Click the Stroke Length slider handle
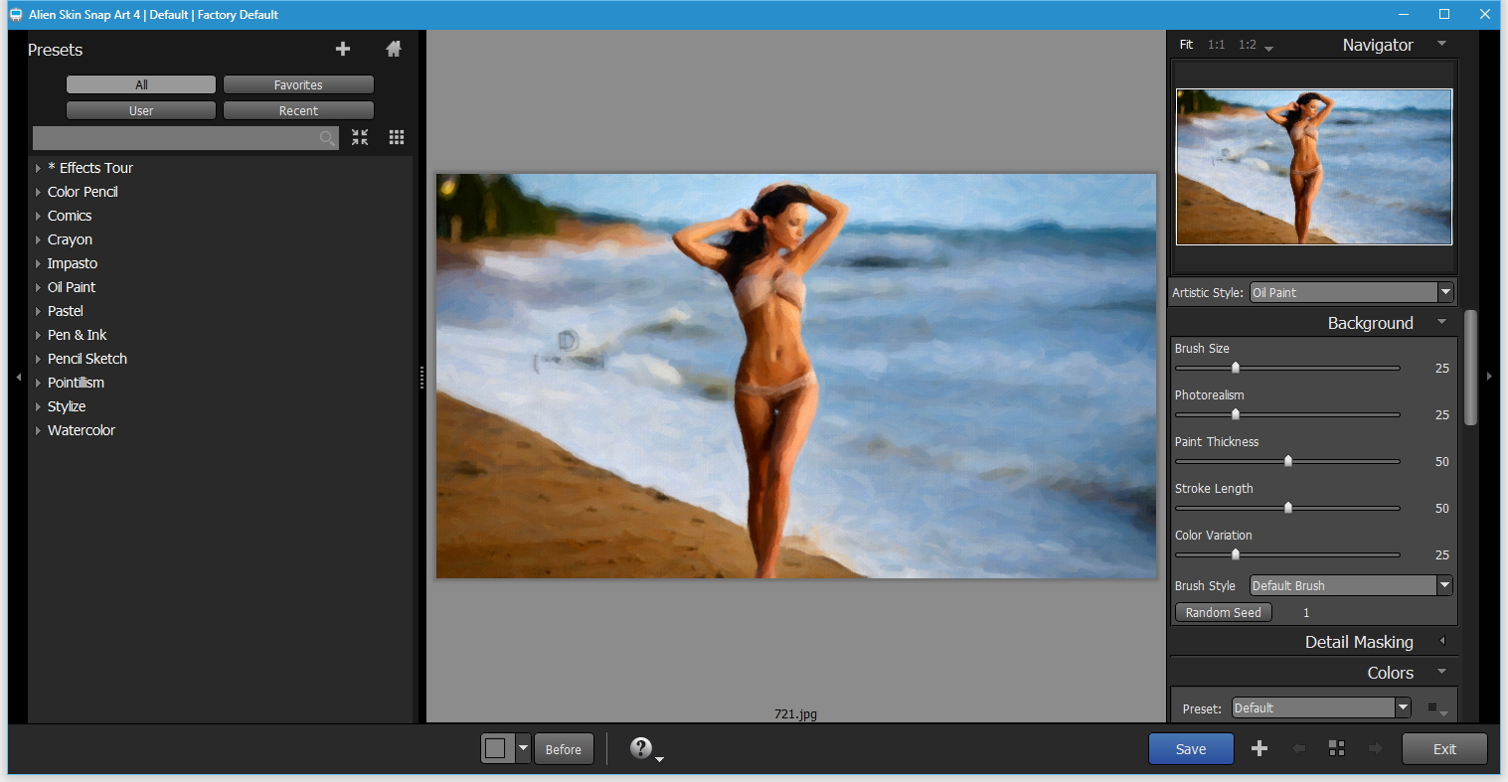Image resolution: width=1508 pixels, height=782 pixels. click(x=1288, y=508)
